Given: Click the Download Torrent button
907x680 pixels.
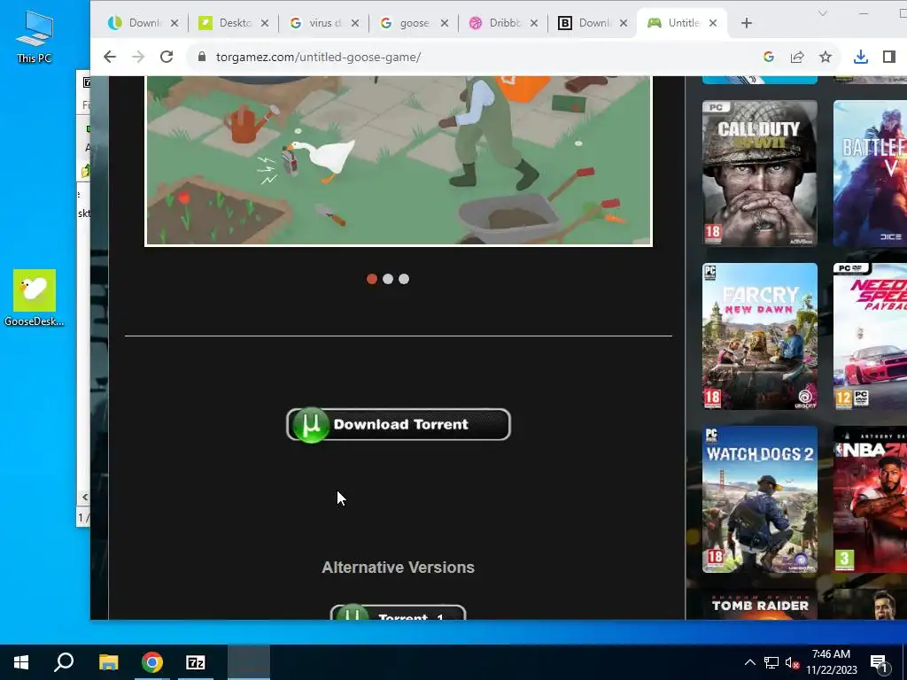Looking at the screenshot, I should pos(399,424).
